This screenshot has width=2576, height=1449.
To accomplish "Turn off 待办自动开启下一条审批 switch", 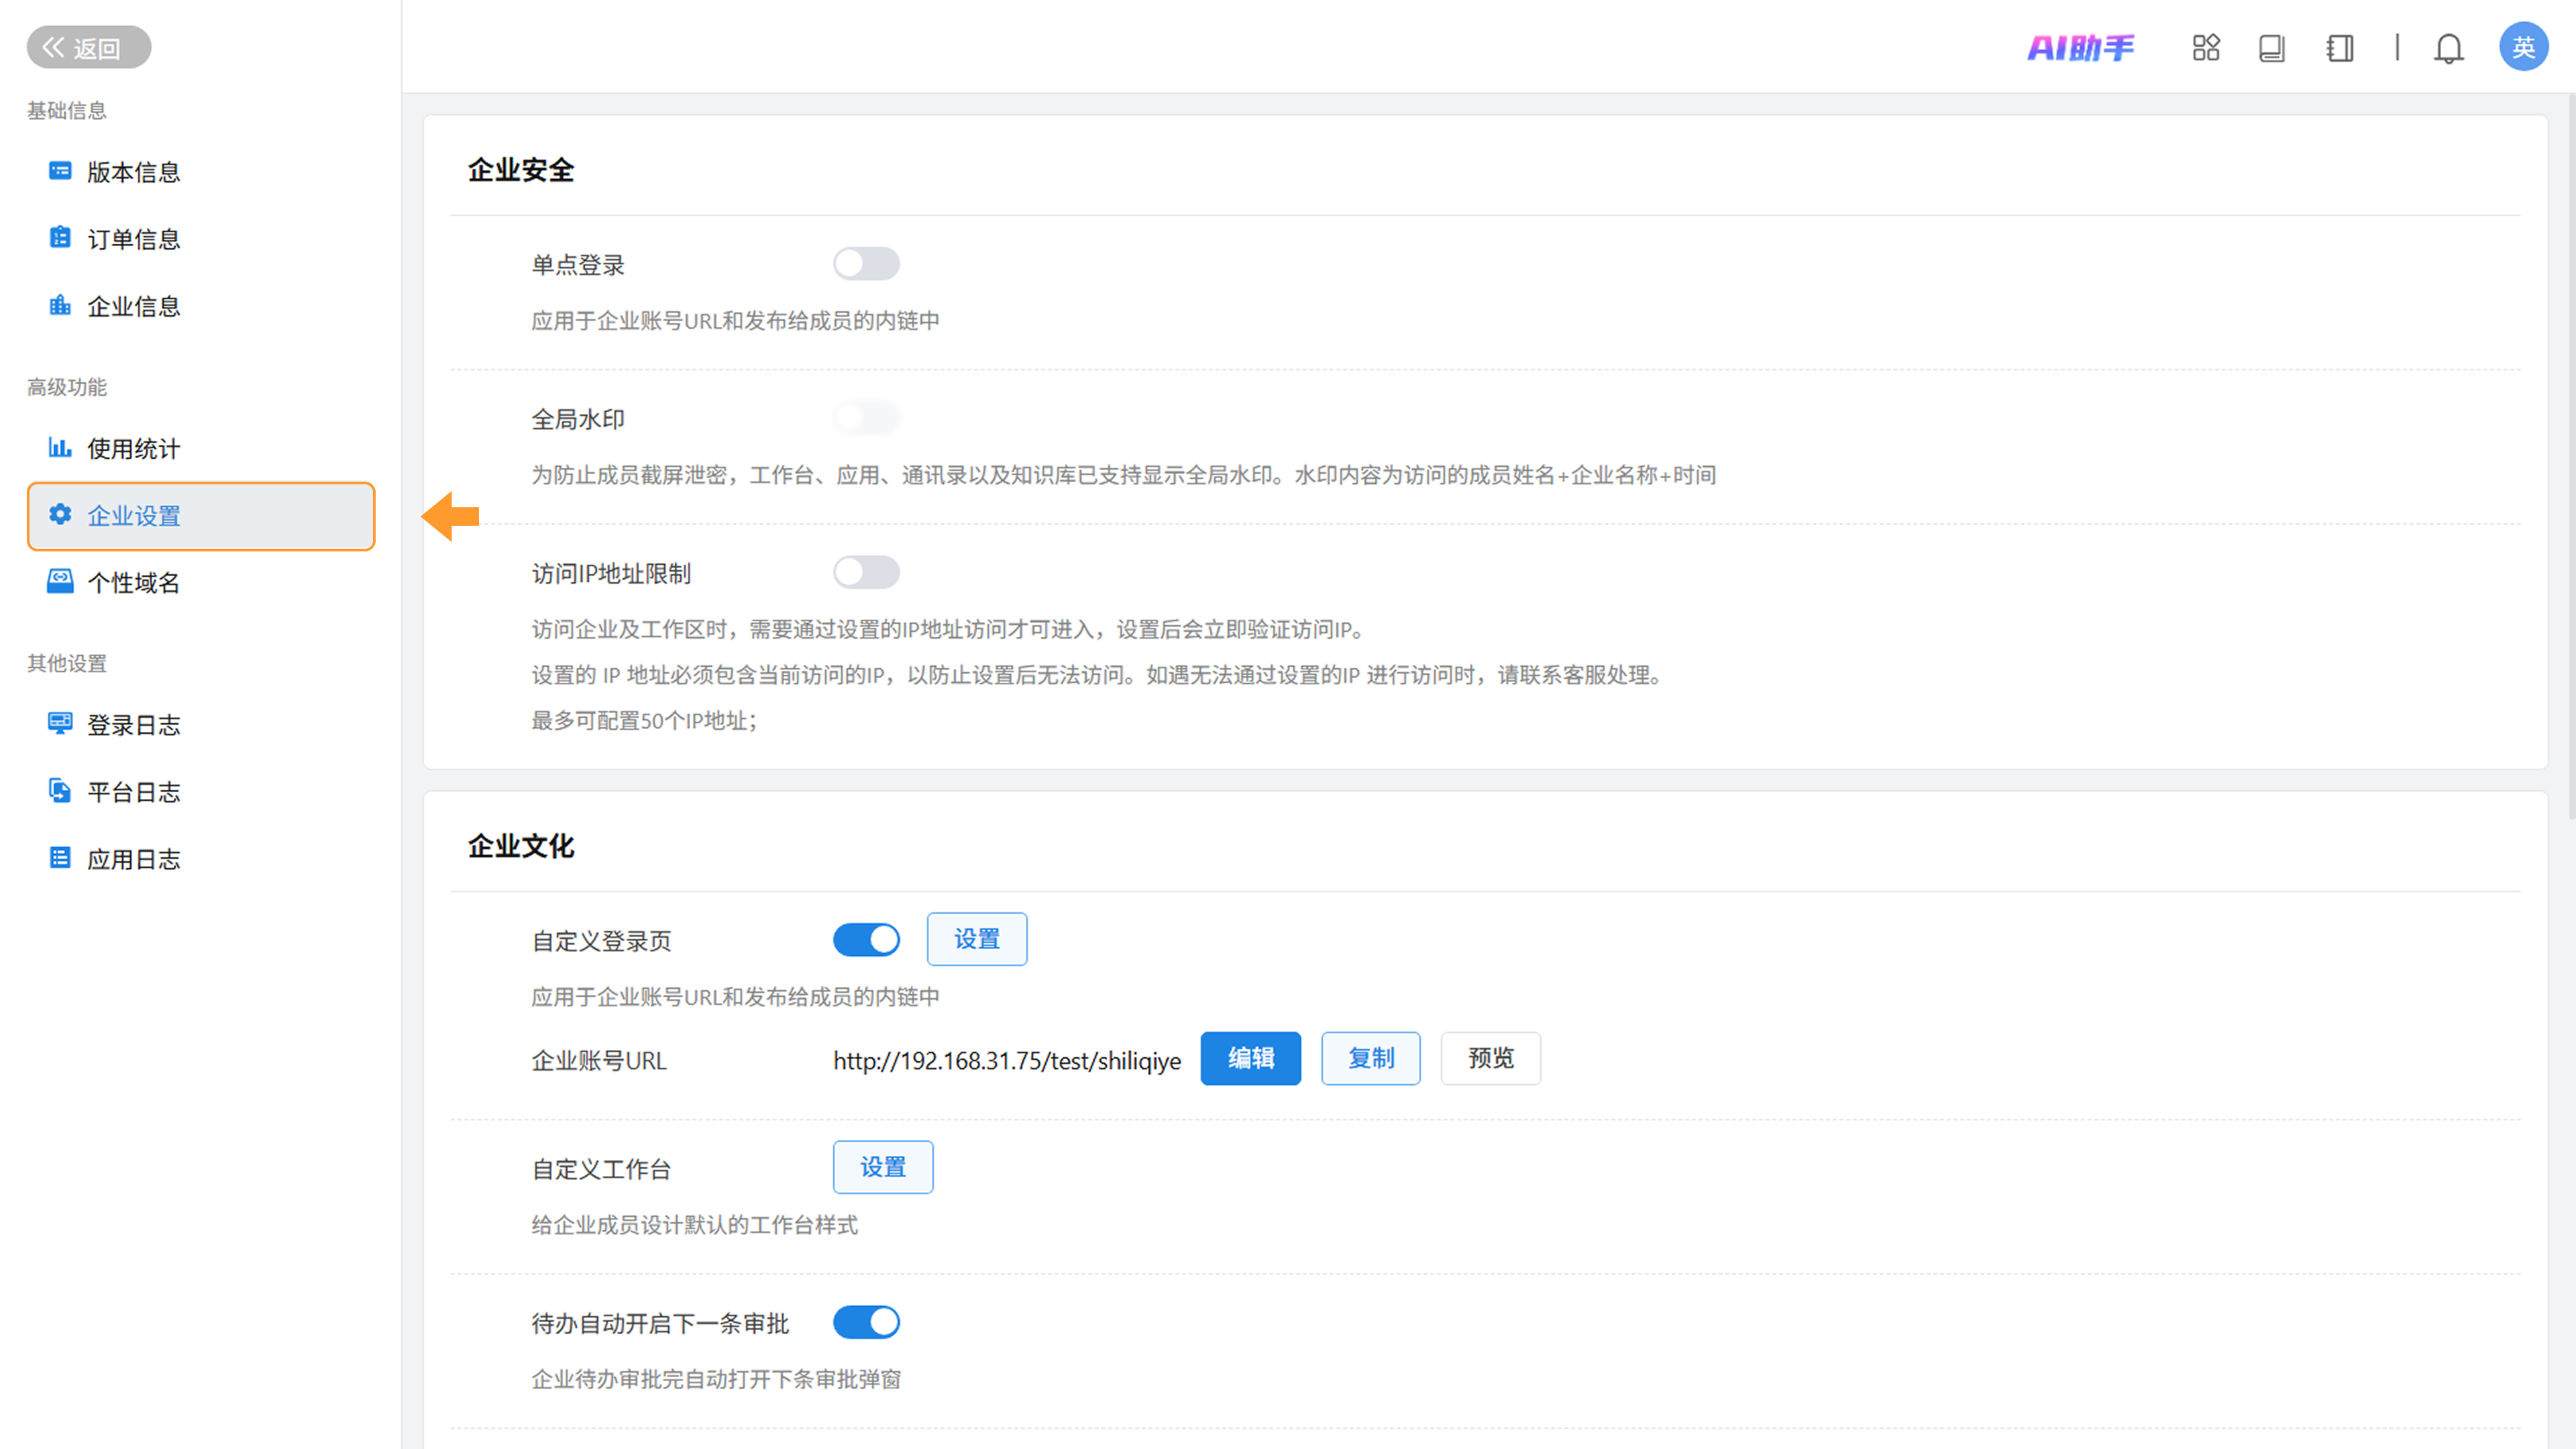I will point(866,1322).
